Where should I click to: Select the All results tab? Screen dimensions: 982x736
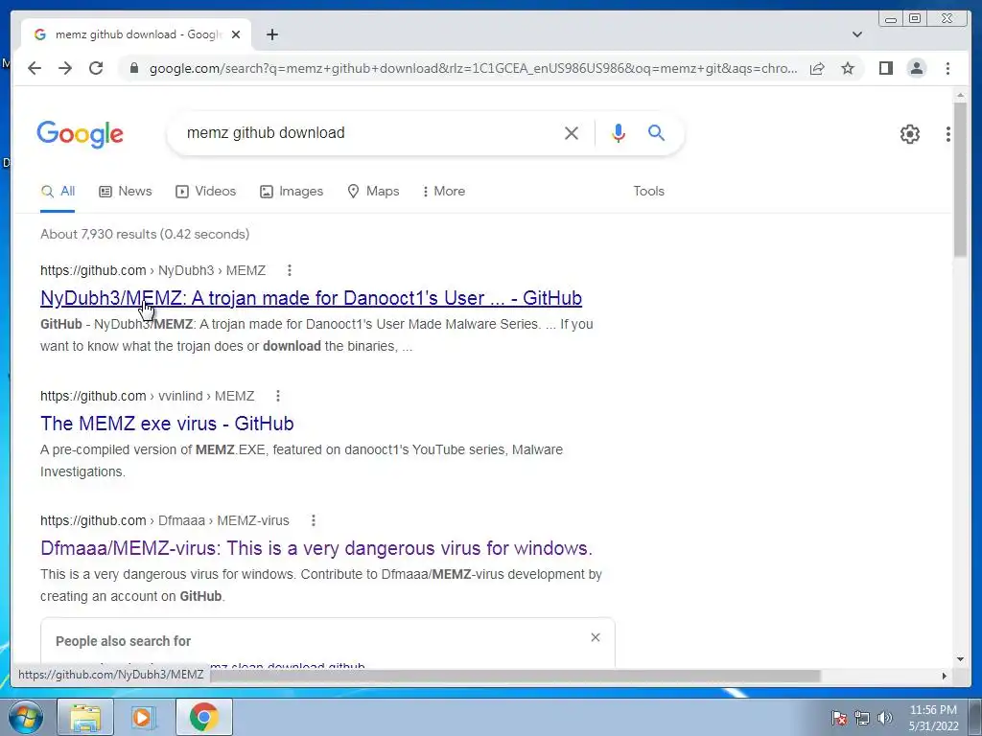coord(58,192)
